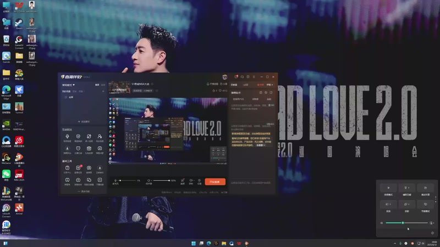The width and height of the screenshot is (440, 247).
Task: Select the first tab in right side panel
Action: tap(234, 85)
